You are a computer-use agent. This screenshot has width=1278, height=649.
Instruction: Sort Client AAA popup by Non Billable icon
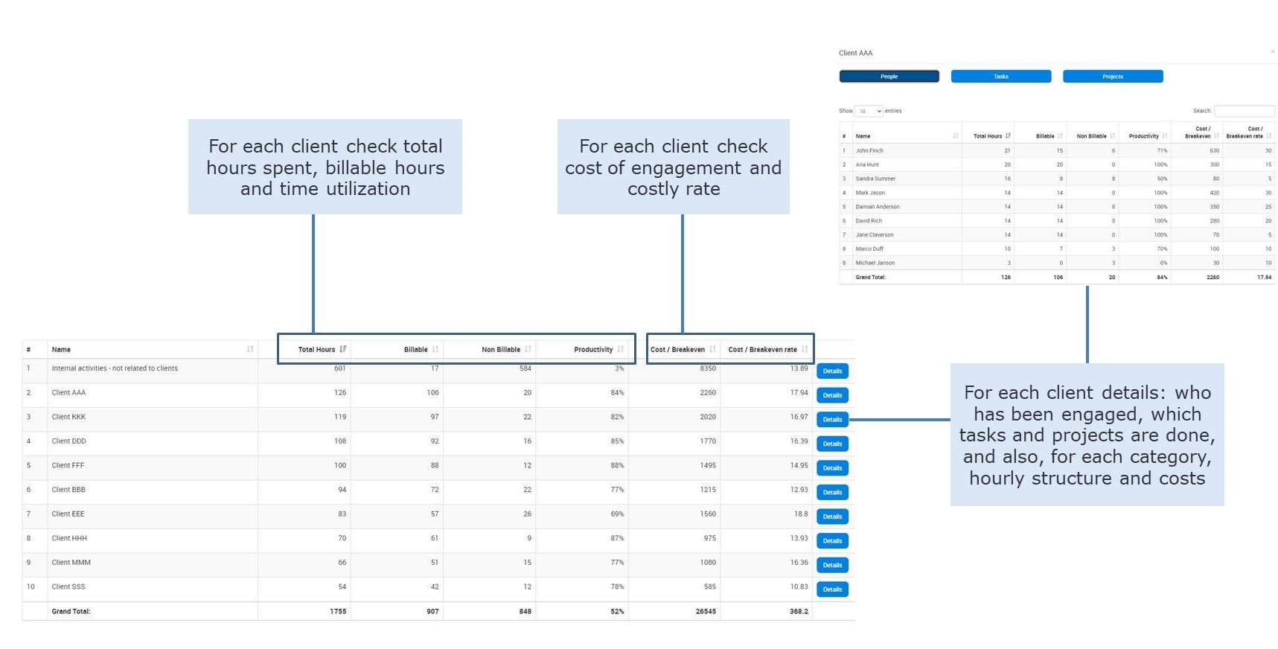pyautogui.click(x=1113, y=136)
